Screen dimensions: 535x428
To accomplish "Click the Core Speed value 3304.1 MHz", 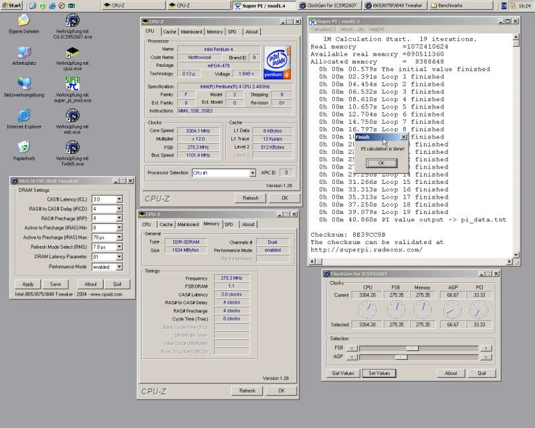I will pos(198,130).
